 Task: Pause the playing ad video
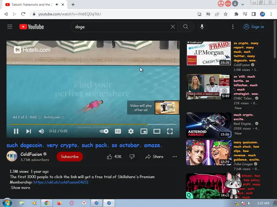[16, 131]
